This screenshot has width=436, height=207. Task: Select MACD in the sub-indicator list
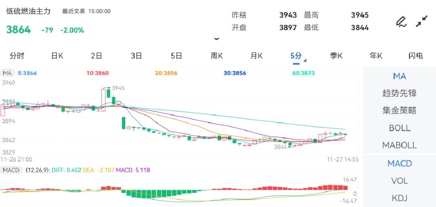[x=400, y=163]
